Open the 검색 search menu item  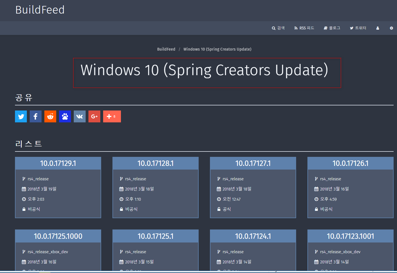tap(278, 28)
